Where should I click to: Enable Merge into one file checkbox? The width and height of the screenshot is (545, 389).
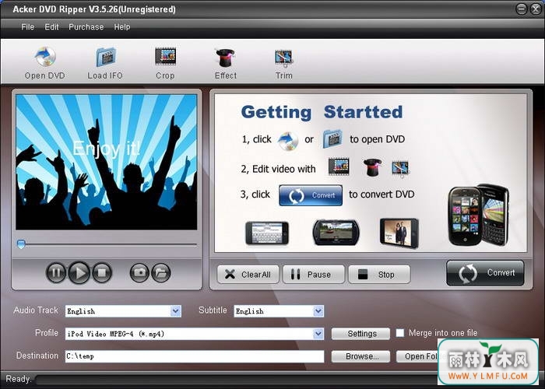pos(400,333)
